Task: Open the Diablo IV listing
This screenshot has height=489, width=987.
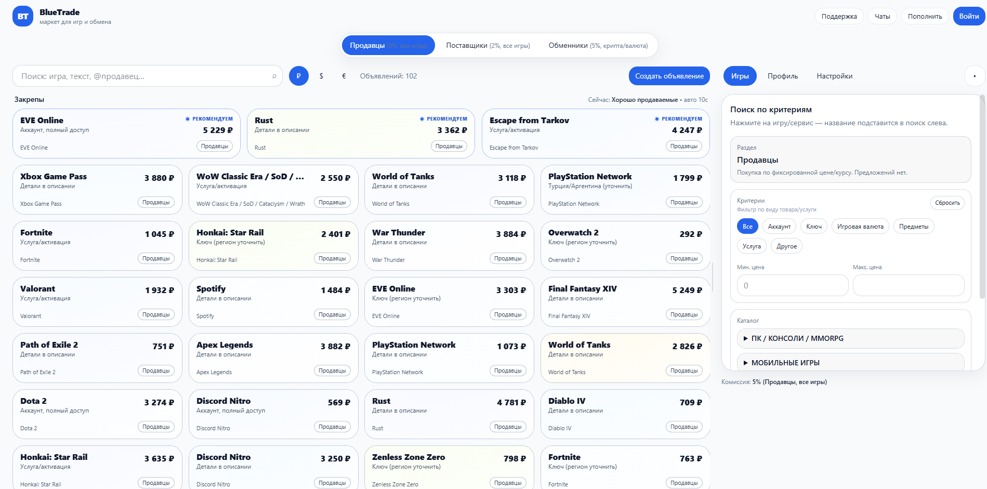Action: pyautogui.click(x=625, y=414)
